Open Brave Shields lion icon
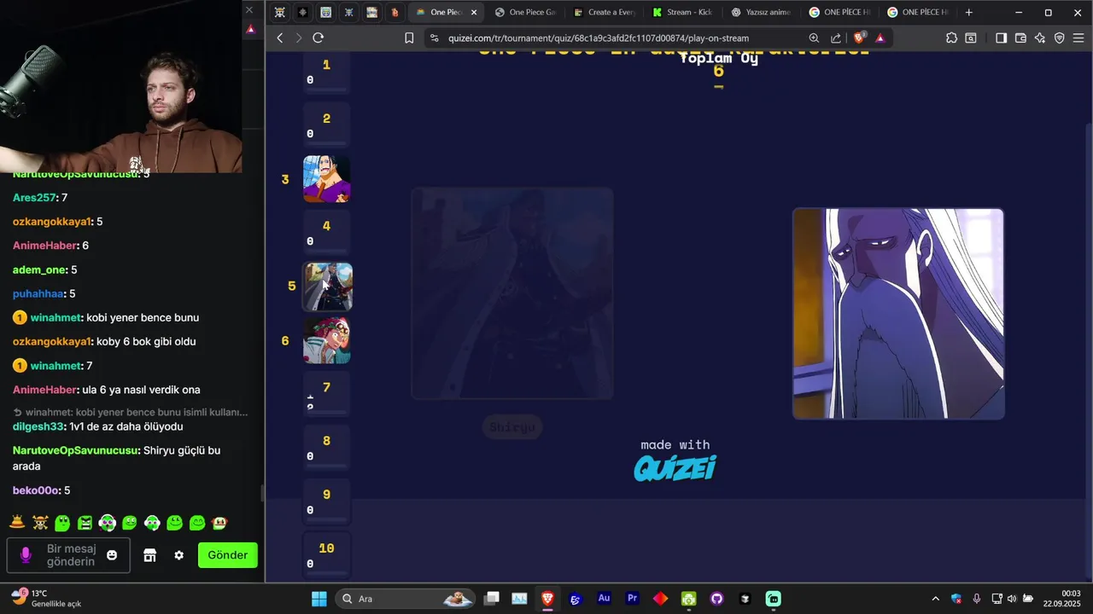Viewport: 1093px width, 614px height. [x=859, y=38]
